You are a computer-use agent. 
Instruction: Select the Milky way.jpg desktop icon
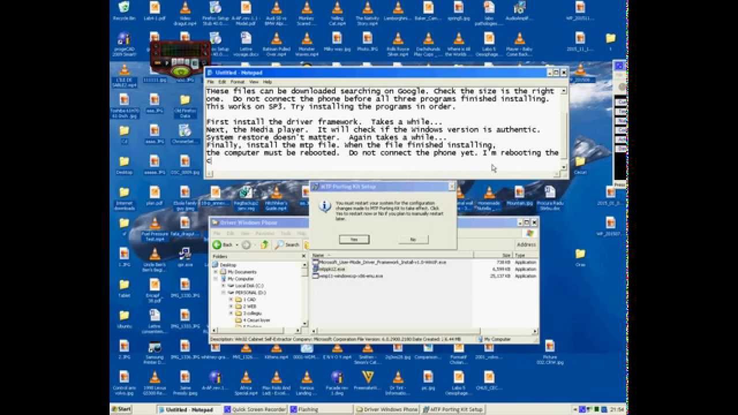pyautogui.click(x=337, y=41)
